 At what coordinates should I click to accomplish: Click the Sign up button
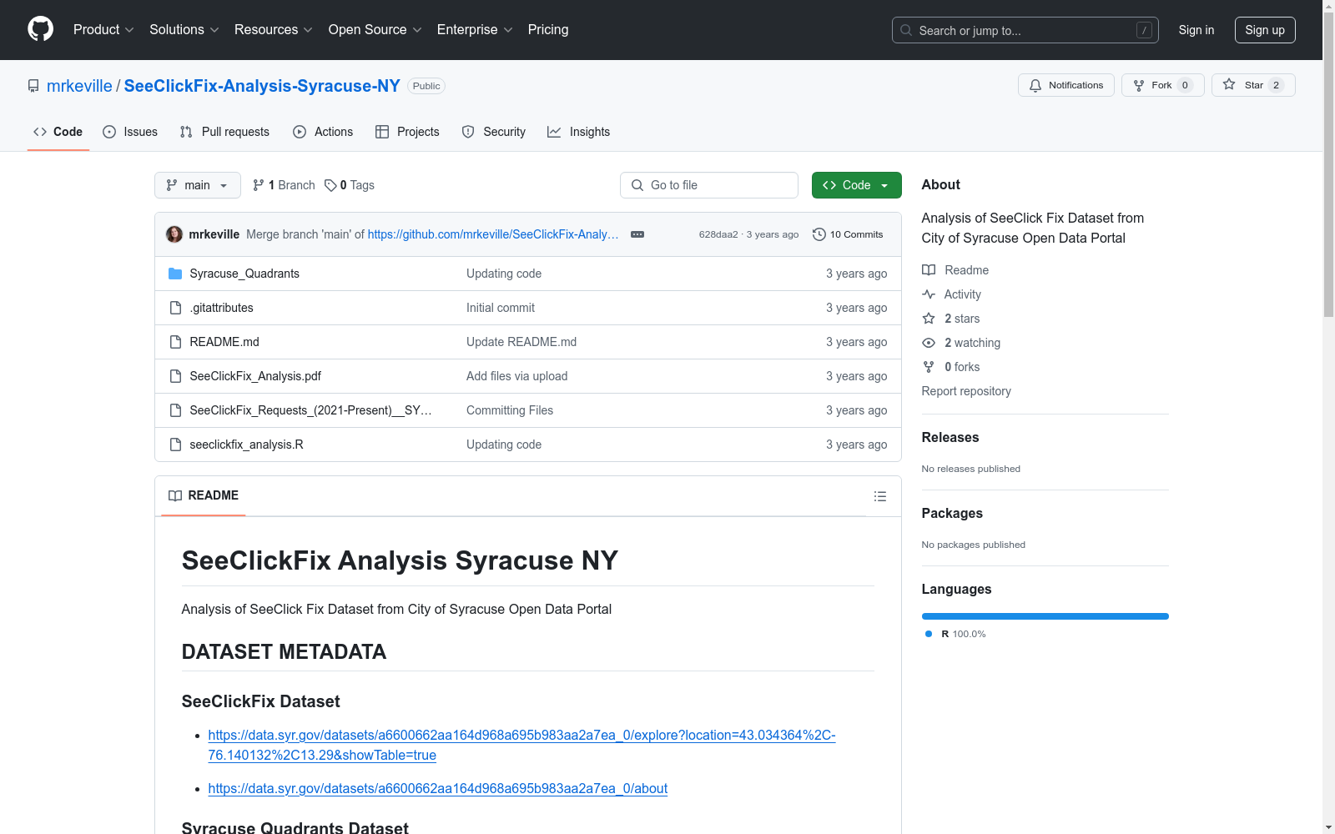click(x=1265, y=30)
